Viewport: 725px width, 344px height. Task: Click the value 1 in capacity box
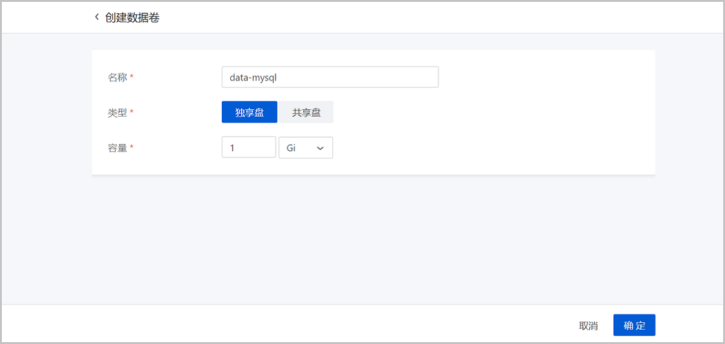coord(233,148)
